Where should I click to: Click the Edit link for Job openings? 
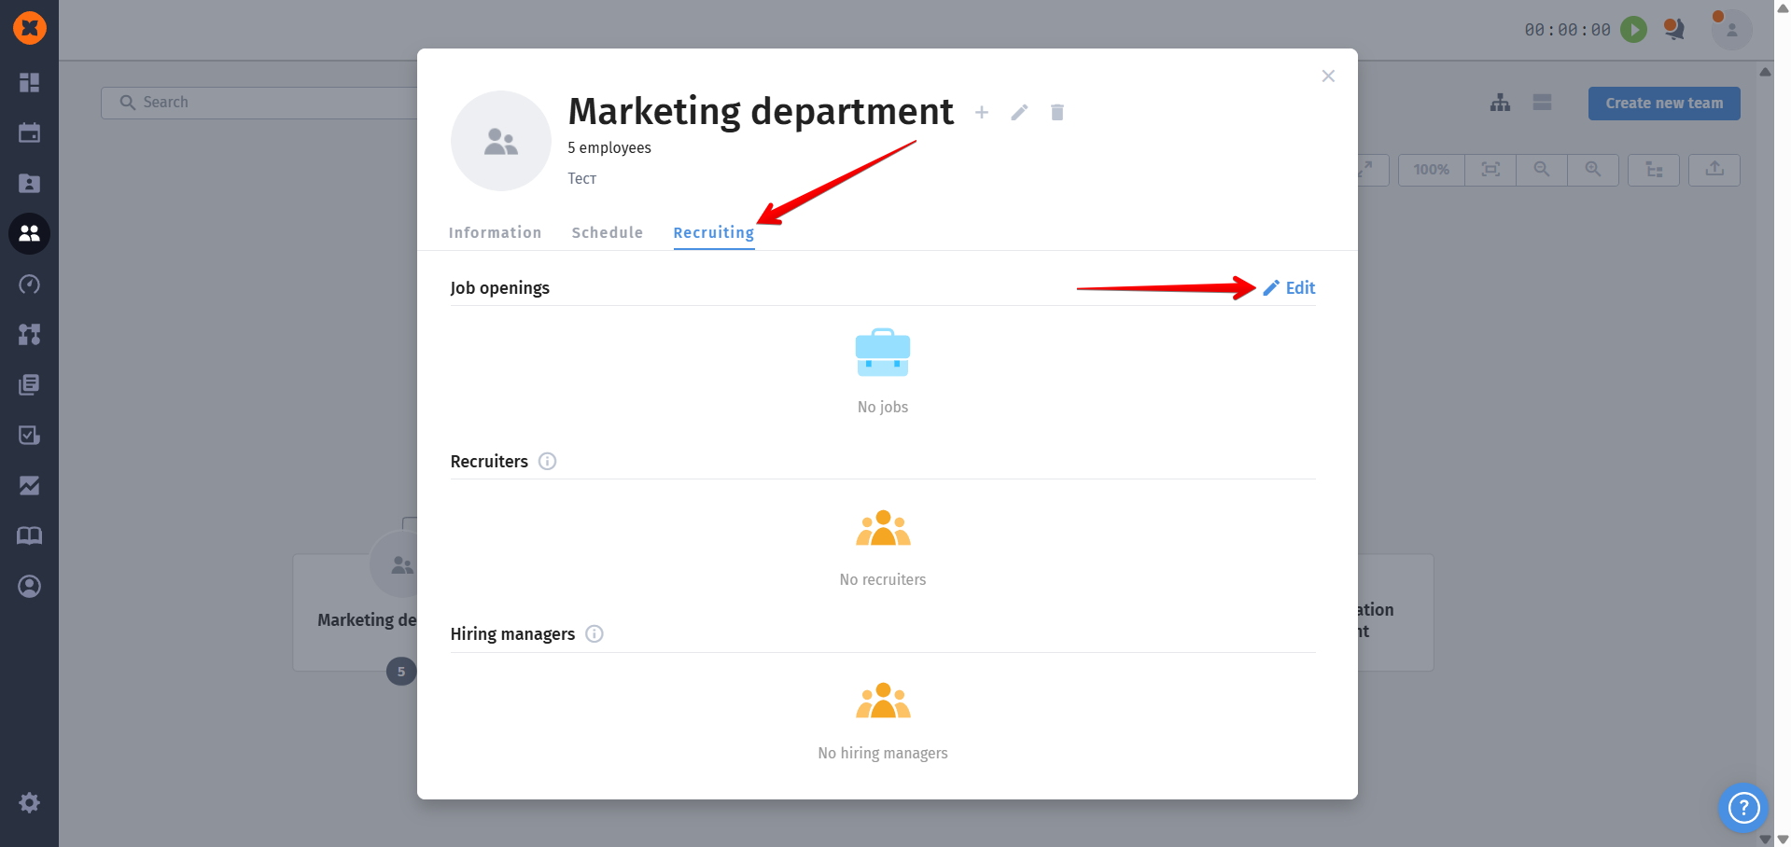tap(1289, 288)
